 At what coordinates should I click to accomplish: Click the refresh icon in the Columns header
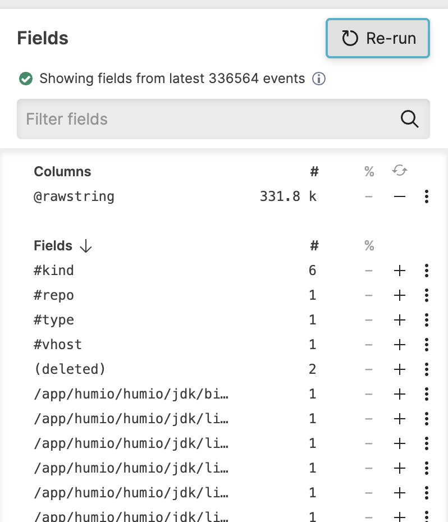pos(400,171)
